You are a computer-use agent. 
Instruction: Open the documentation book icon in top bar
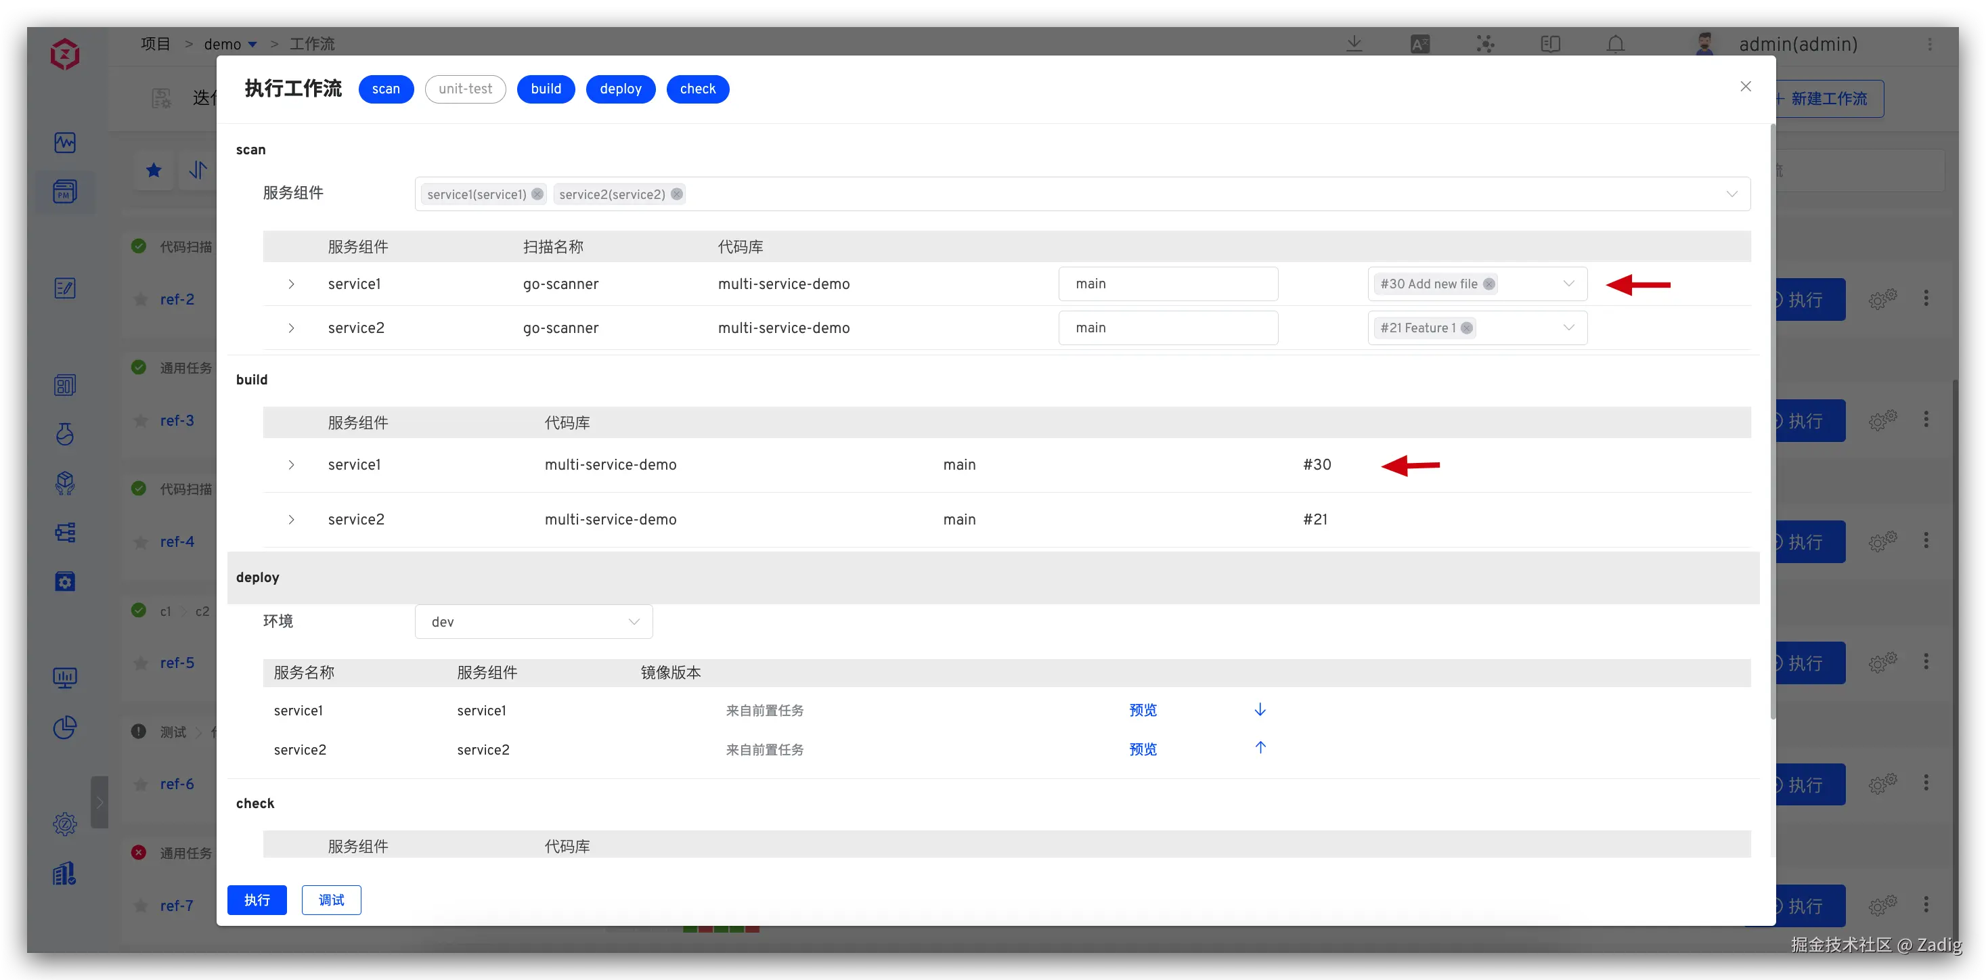1550,44
